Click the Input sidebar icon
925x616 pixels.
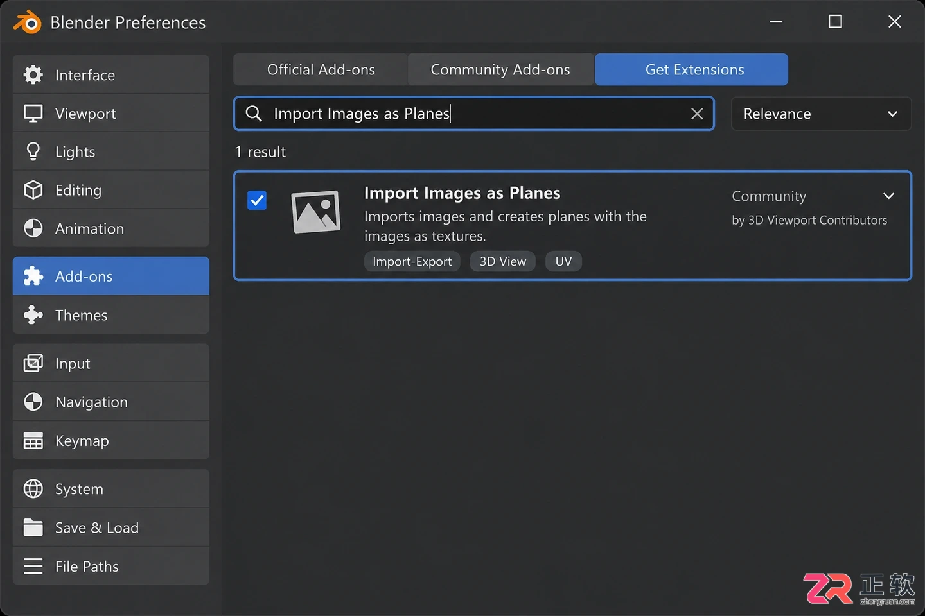[33, 363]
